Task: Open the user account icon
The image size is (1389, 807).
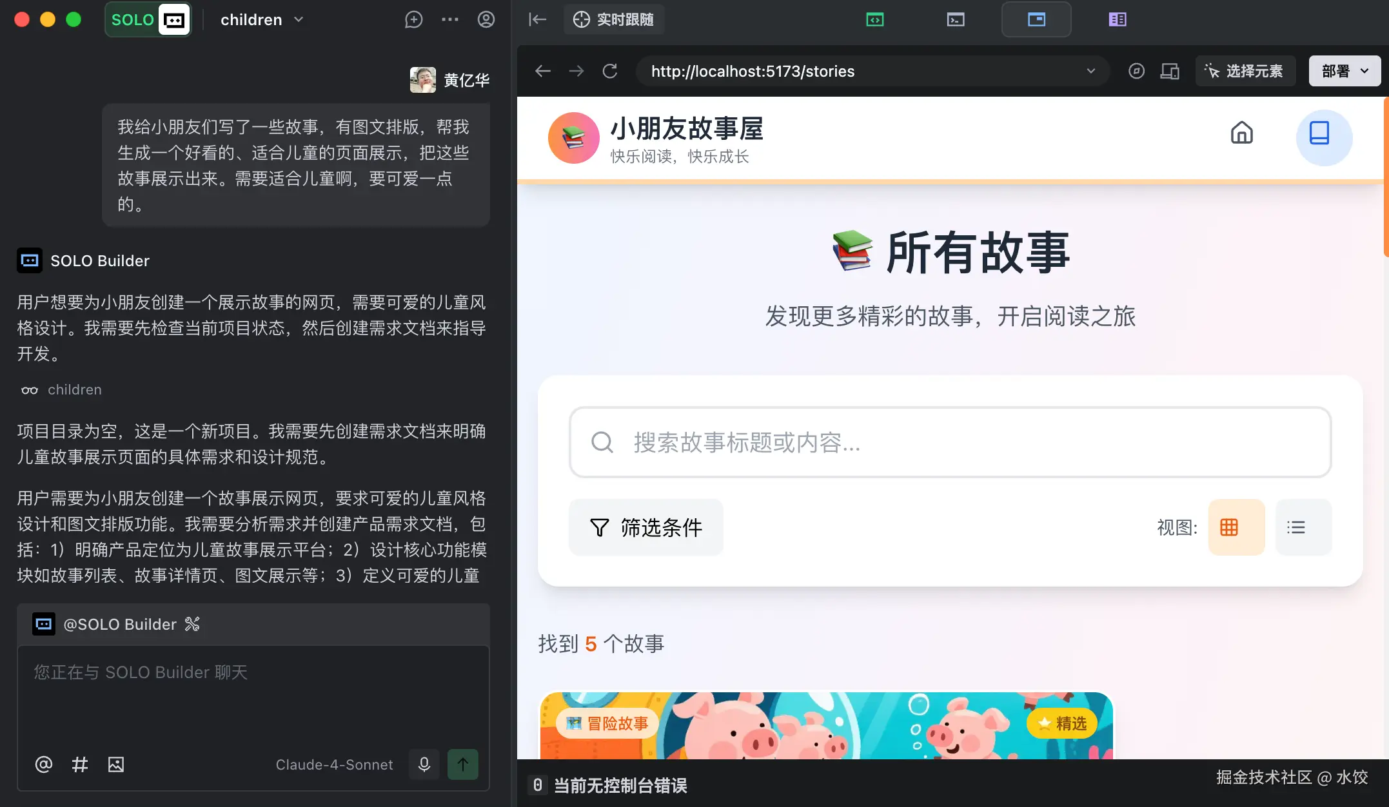Action: click(486, 20)
